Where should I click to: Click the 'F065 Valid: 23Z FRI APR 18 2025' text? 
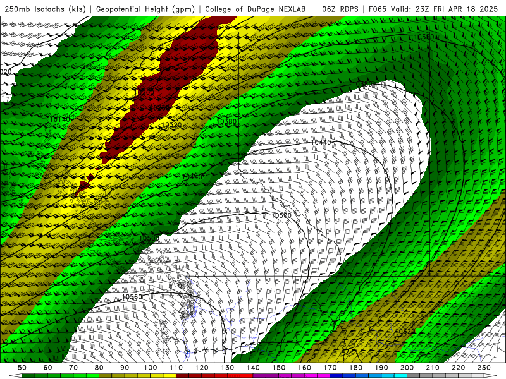point(433,9)
